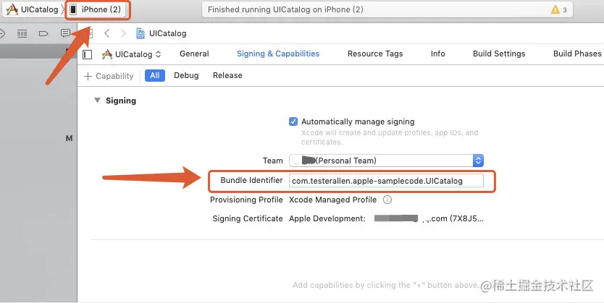Switch to the Resource Tags tab
The width and height of the screenshot is (604, 303).
point(374,54)
